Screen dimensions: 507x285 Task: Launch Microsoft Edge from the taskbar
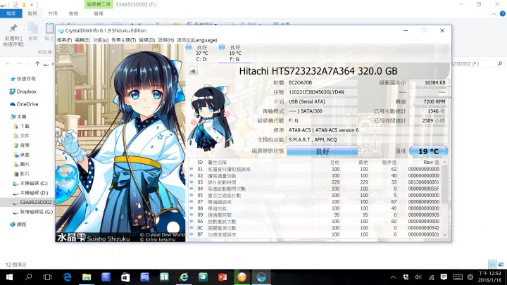tap(68, 277)
